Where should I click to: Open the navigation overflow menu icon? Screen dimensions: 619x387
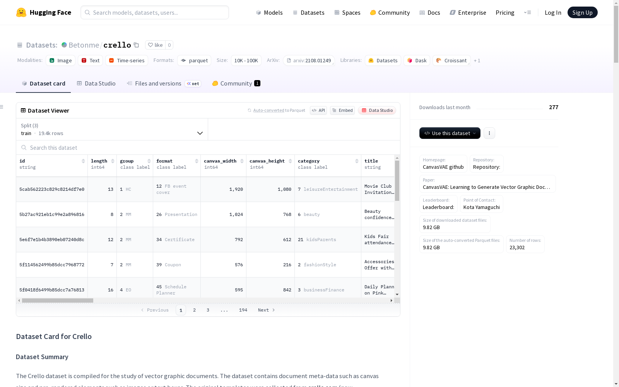(x=527, y=12)
